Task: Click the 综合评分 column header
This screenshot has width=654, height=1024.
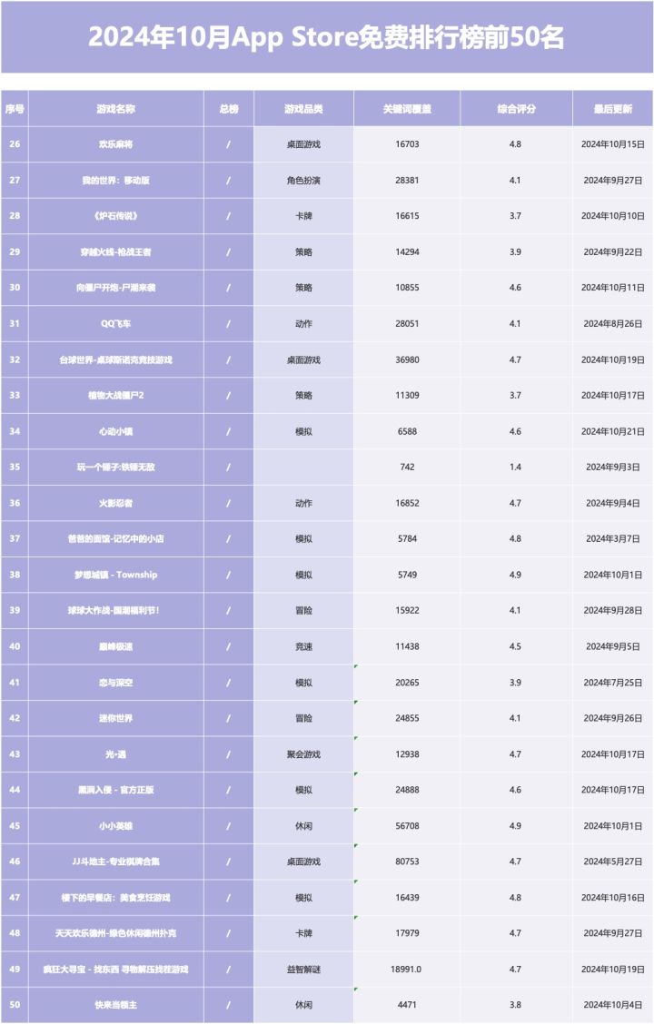Action: (x=516, y=108)
